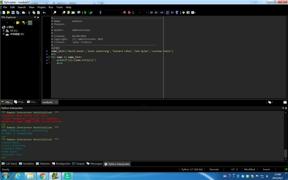The image size is (288, 180).
Task: Click the Paste clipboard icon
Action: (38, 12)
